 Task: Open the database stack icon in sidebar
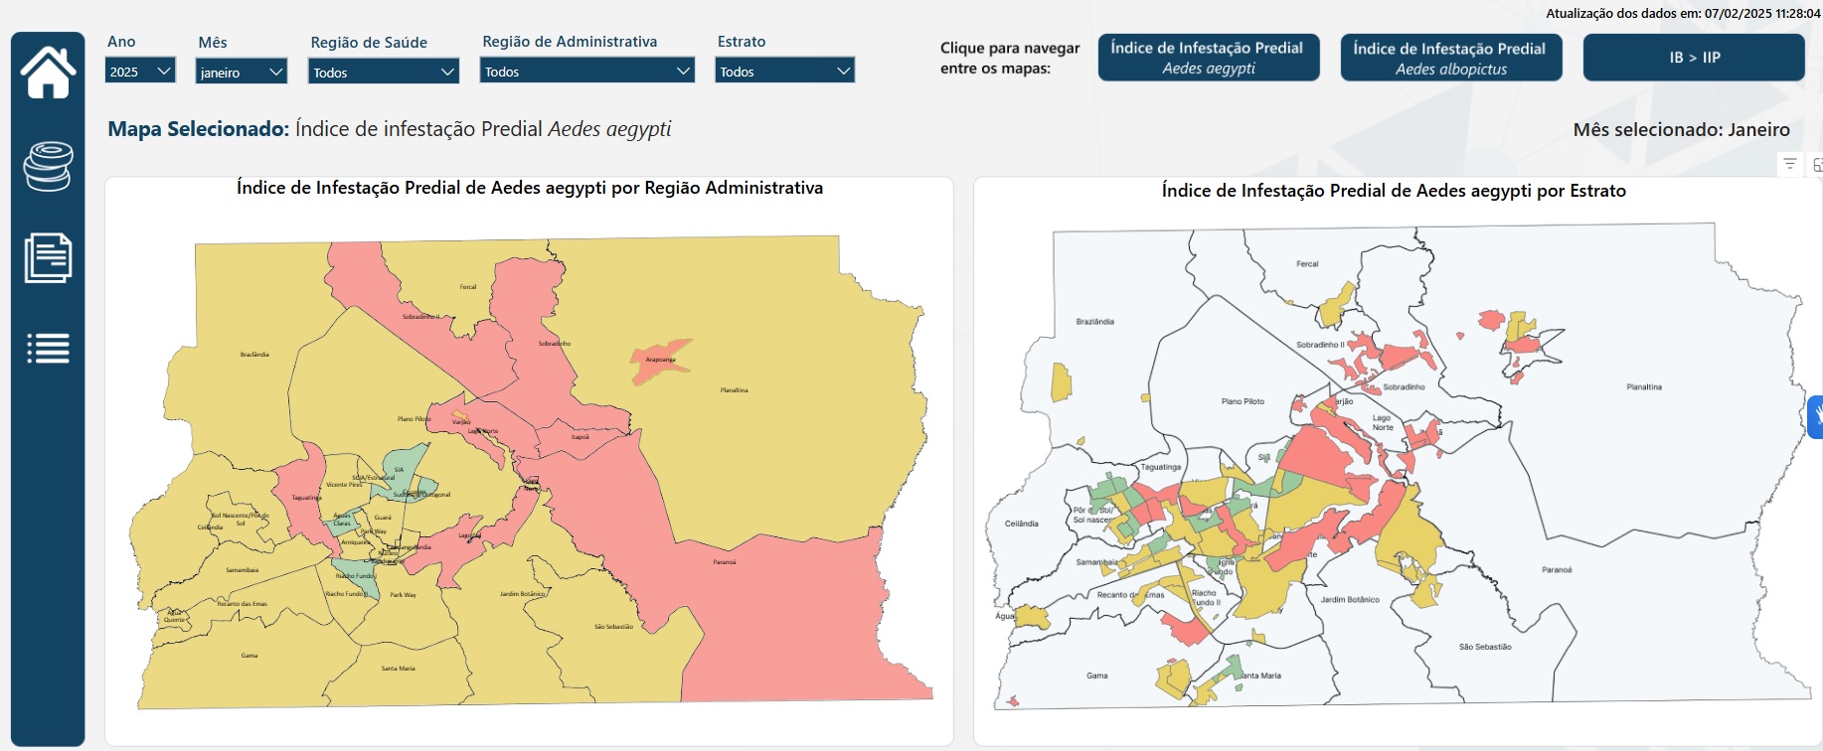[48, 166]
